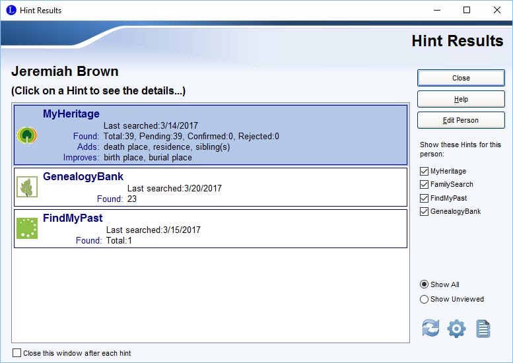Click the Legacy app icon in title bar
This screenshot has width=513, height=363.
(x=11, y=10)
